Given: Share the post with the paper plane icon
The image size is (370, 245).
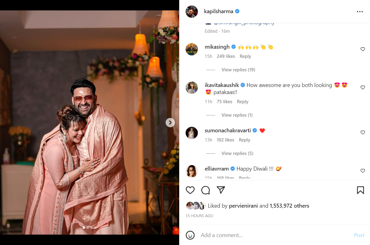Looking at the screenshot, I should point(221,190).
